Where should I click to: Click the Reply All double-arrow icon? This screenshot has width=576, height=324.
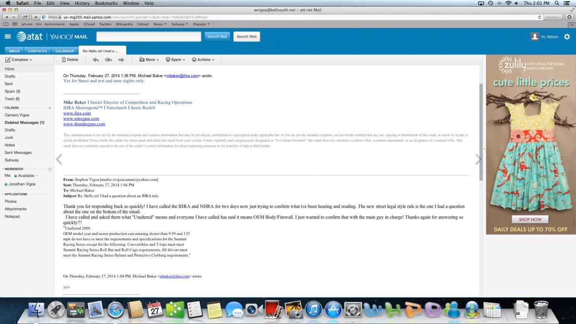tap(108, 59)
